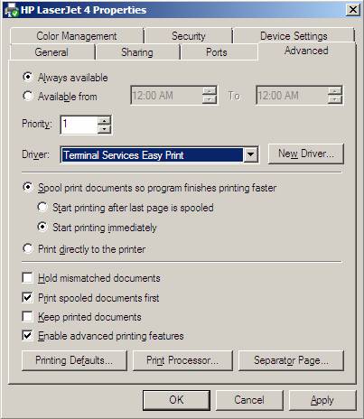The height and width of the screenshot is (419, 364).
Task: Click the printer icon in the title bar
Action: click(x=11, y=10)
